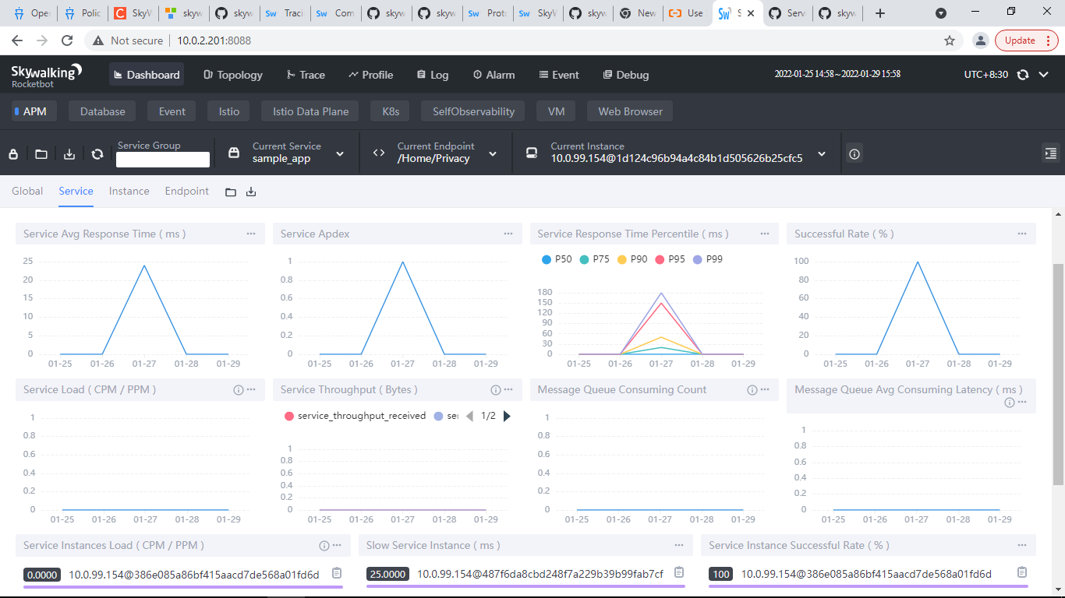Click the export download icon beside the folder icon
Viewport: 1065px width, 598px height.
click(x=69, y=153)
